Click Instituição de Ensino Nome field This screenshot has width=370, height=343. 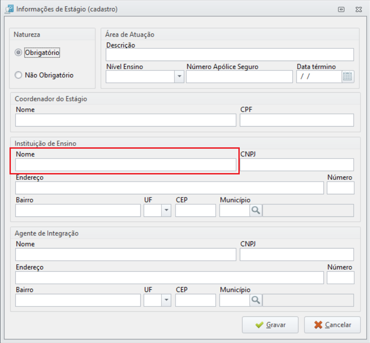(x=126, y=164)
